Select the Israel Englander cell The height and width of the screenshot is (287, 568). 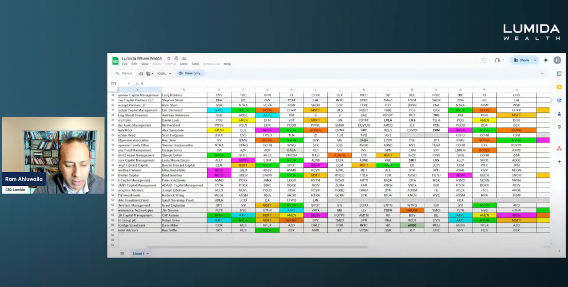click(x=184, y=205)
